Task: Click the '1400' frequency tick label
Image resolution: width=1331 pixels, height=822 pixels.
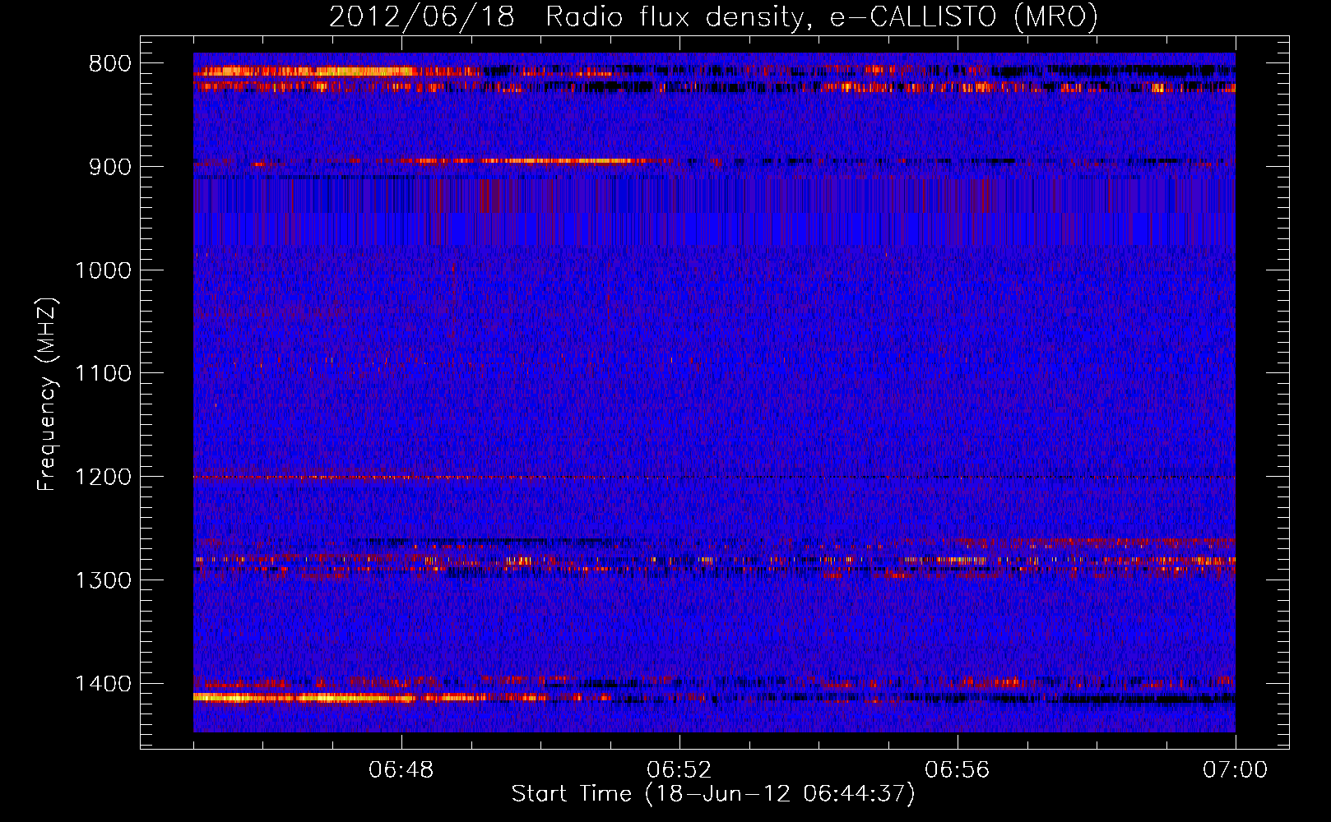Action: pos(104,684)
